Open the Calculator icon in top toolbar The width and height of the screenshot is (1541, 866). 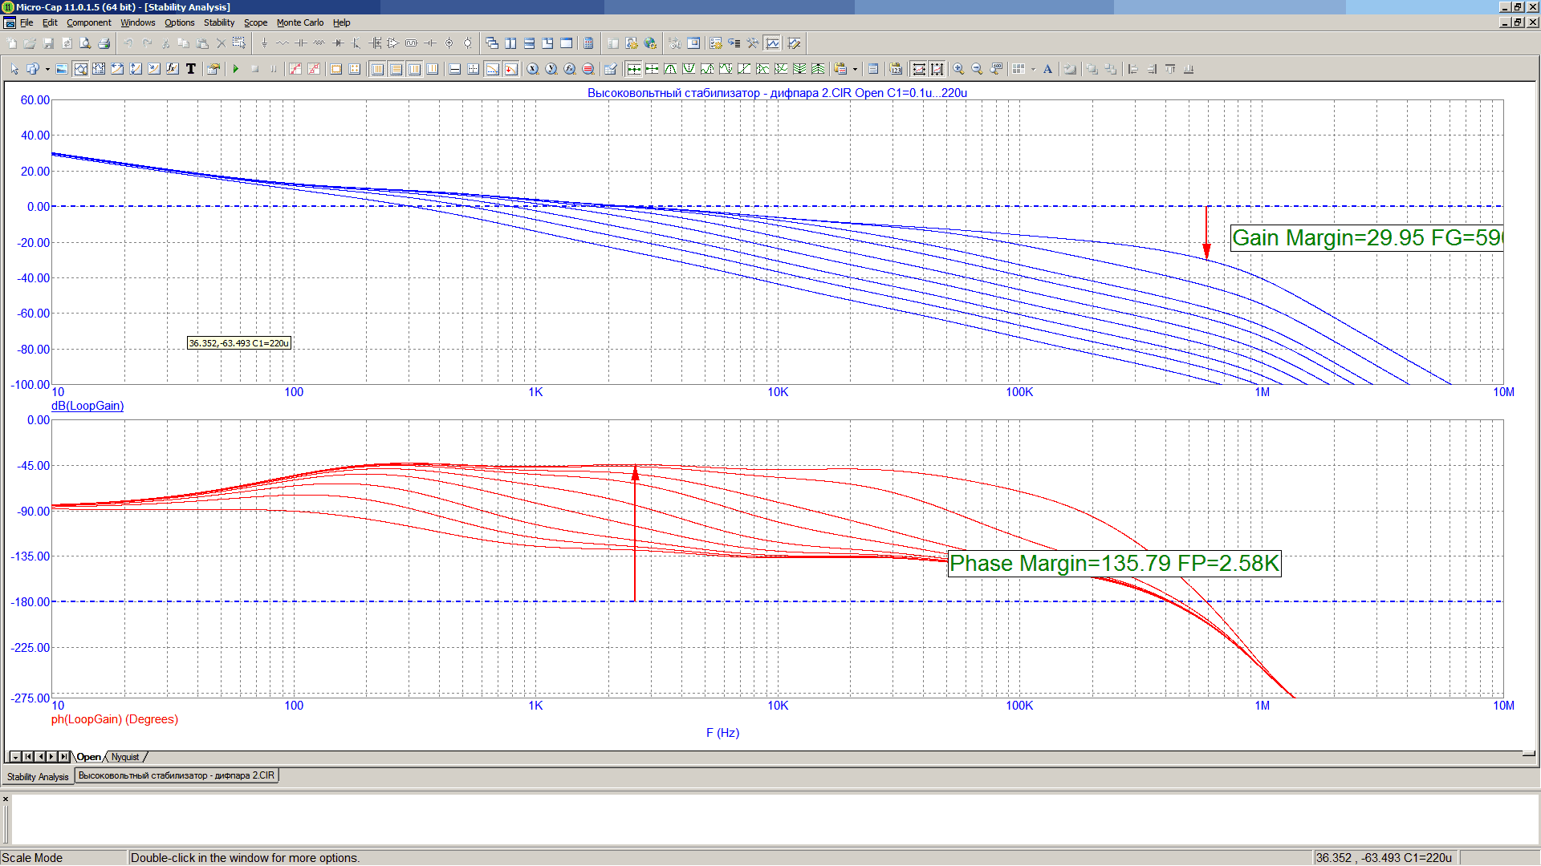588,43
